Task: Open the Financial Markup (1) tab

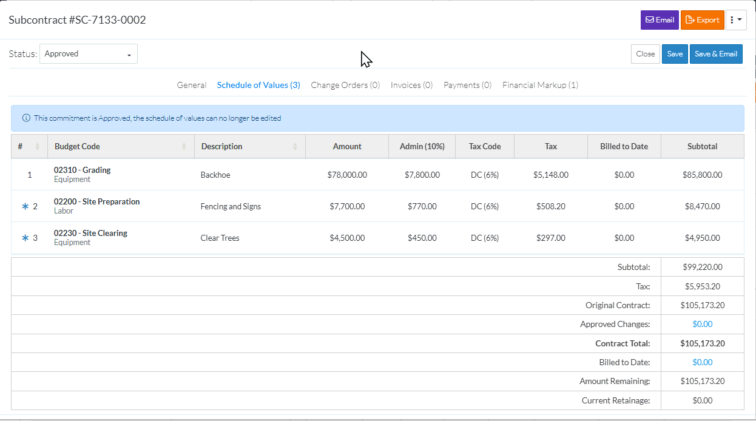Action: click(x=540, y=86)
